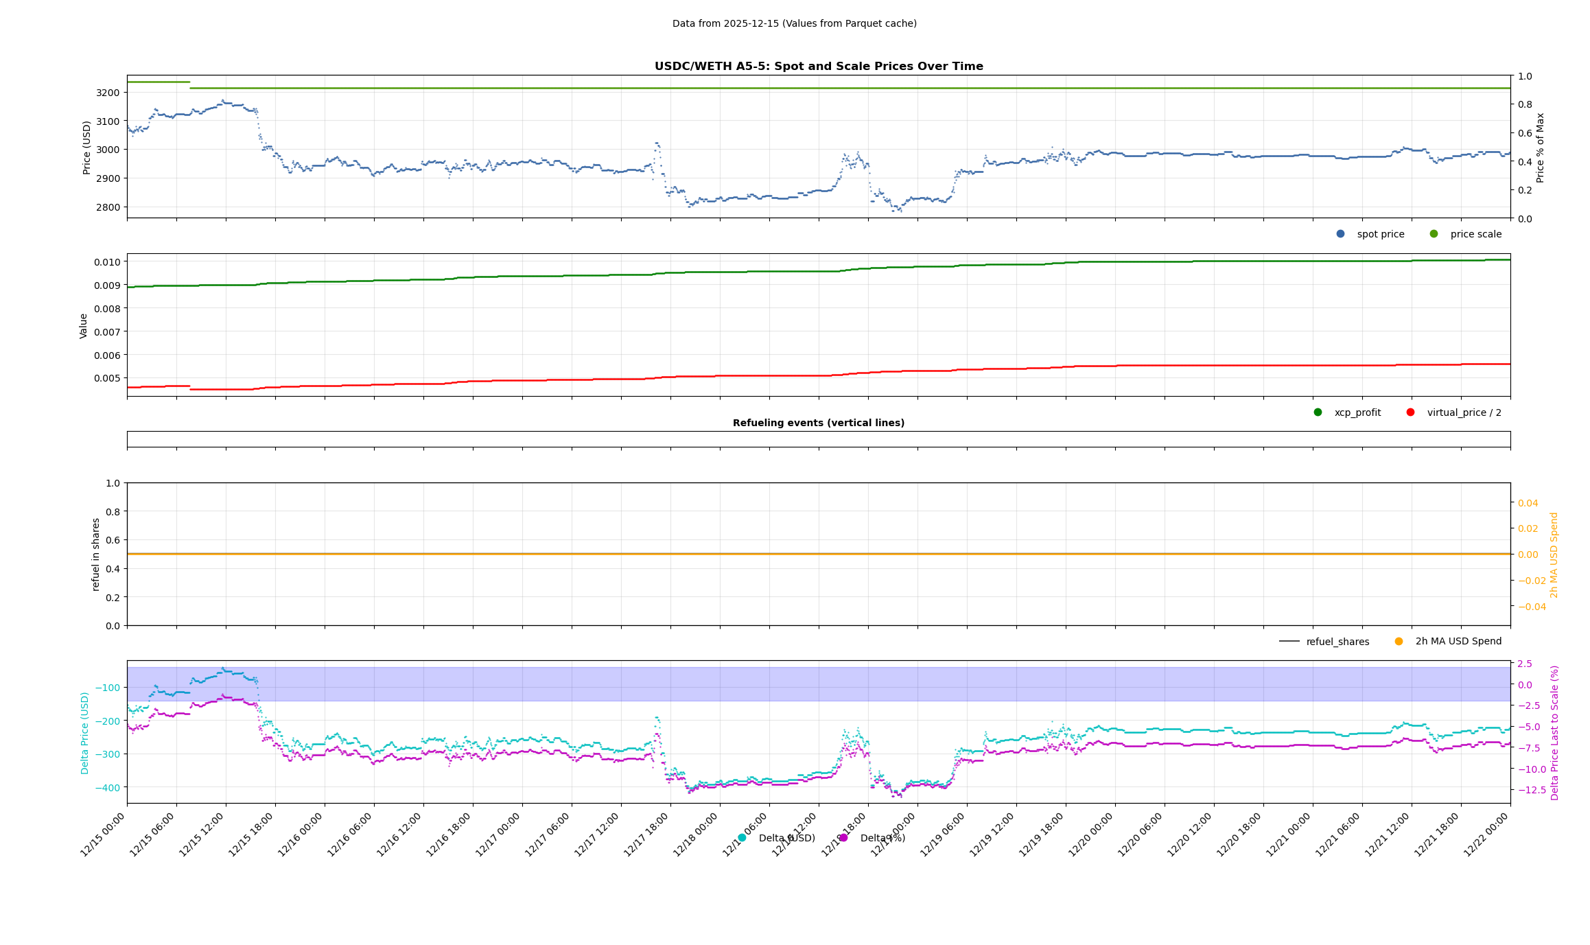The height and width of the screenshot is (945, 1590).
Task: Click the red virtual_price / 2 legend dot
Action: click(x=1410, y=412)
